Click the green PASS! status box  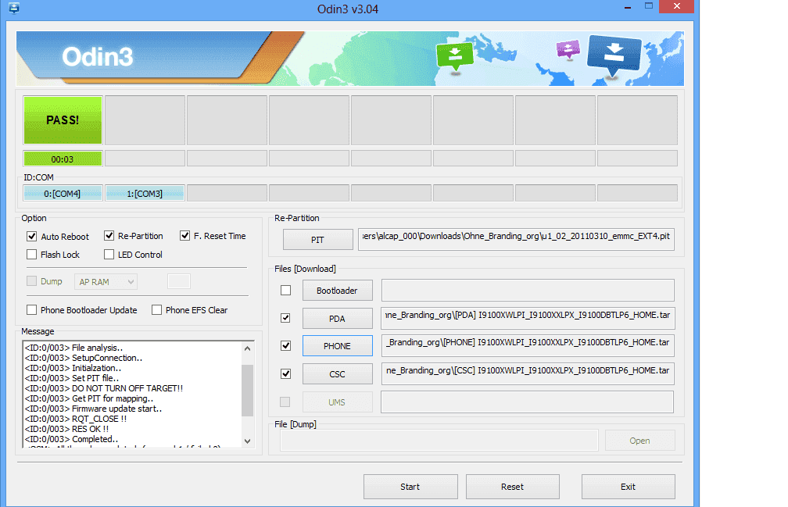pos(63,120)
